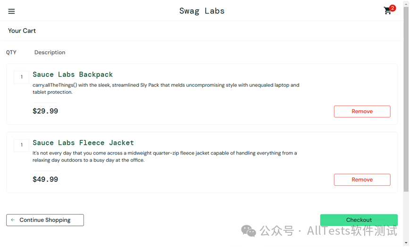Screen dimensions: 410x247
Task: Click the vertical scrollbar thumb
Action: click(x=406, y=99)
